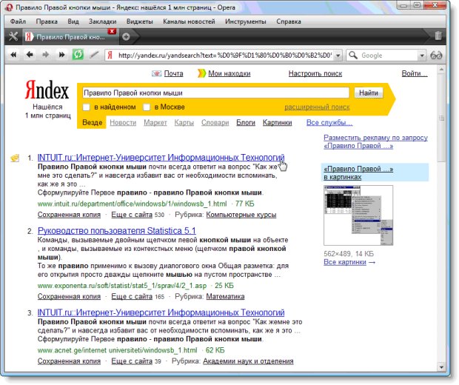The image size is (459, 385).
Task: Open closed tabs trash bin icon
Action: click(438, 36)
